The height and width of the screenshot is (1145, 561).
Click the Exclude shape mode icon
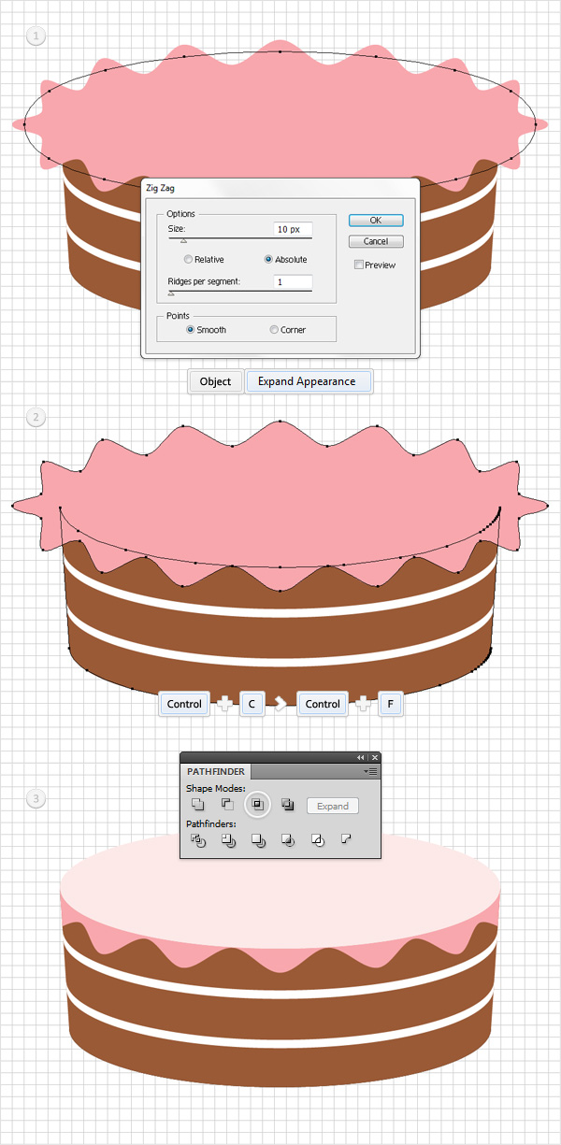[288, 804]
